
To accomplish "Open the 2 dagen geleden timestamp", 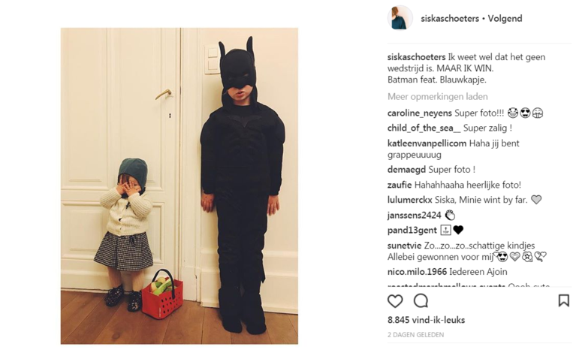I will [415, 335].
